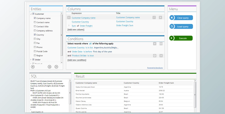This screenshot has height=114, width=225.
Task: Select the Ernst Handel result row
Action: click(134, 91)
